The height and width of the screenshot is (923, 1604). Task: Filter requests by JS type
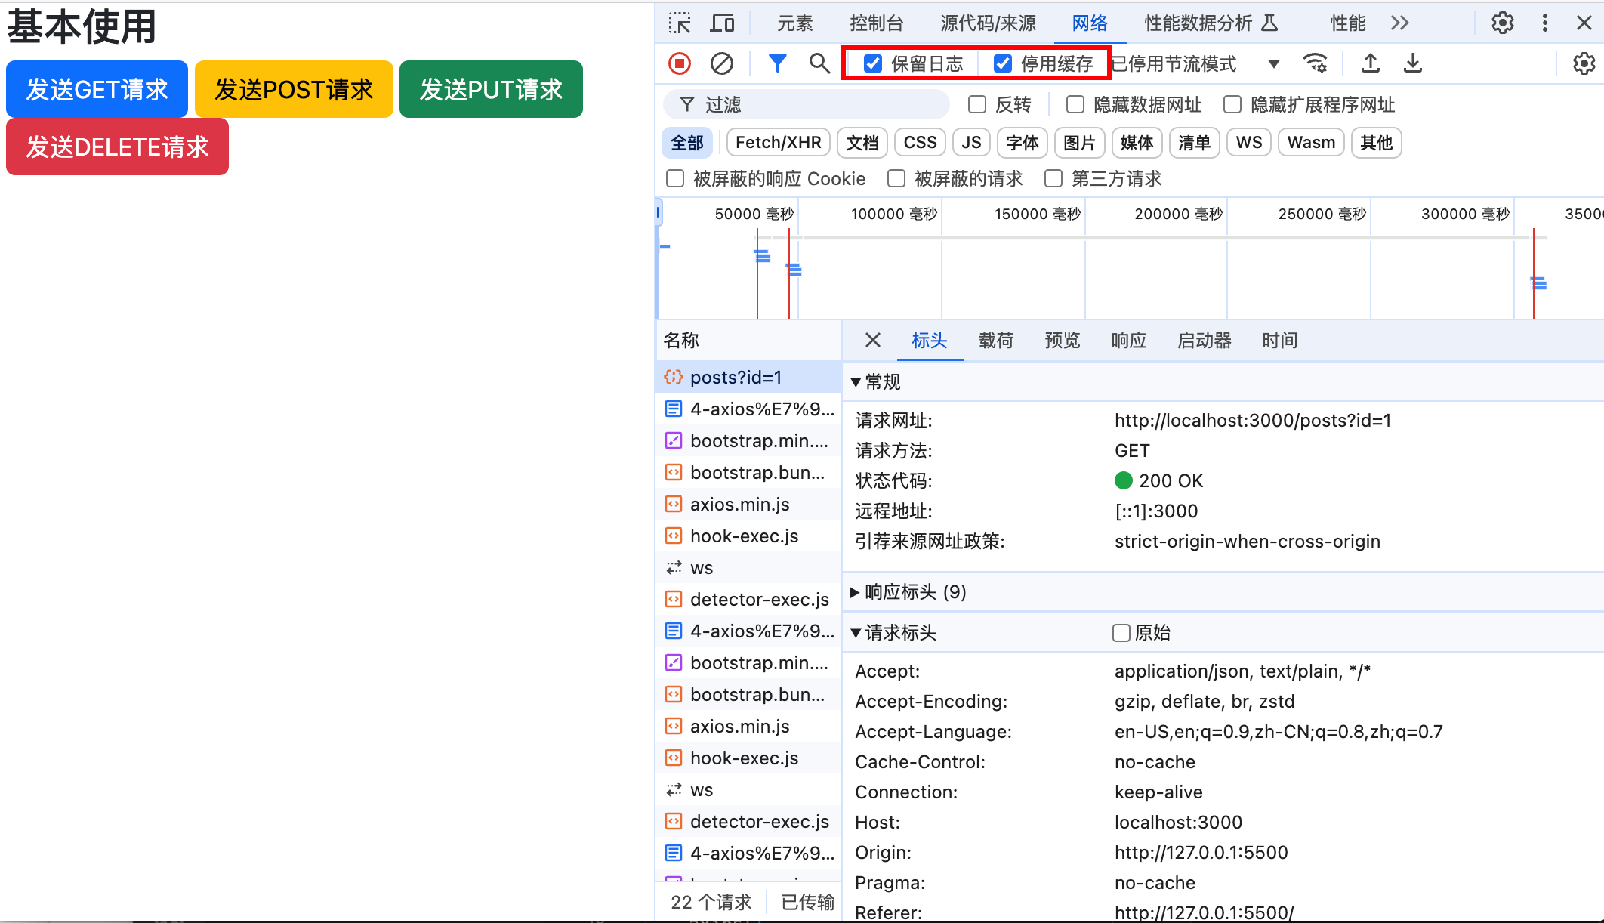click(971, 142)
